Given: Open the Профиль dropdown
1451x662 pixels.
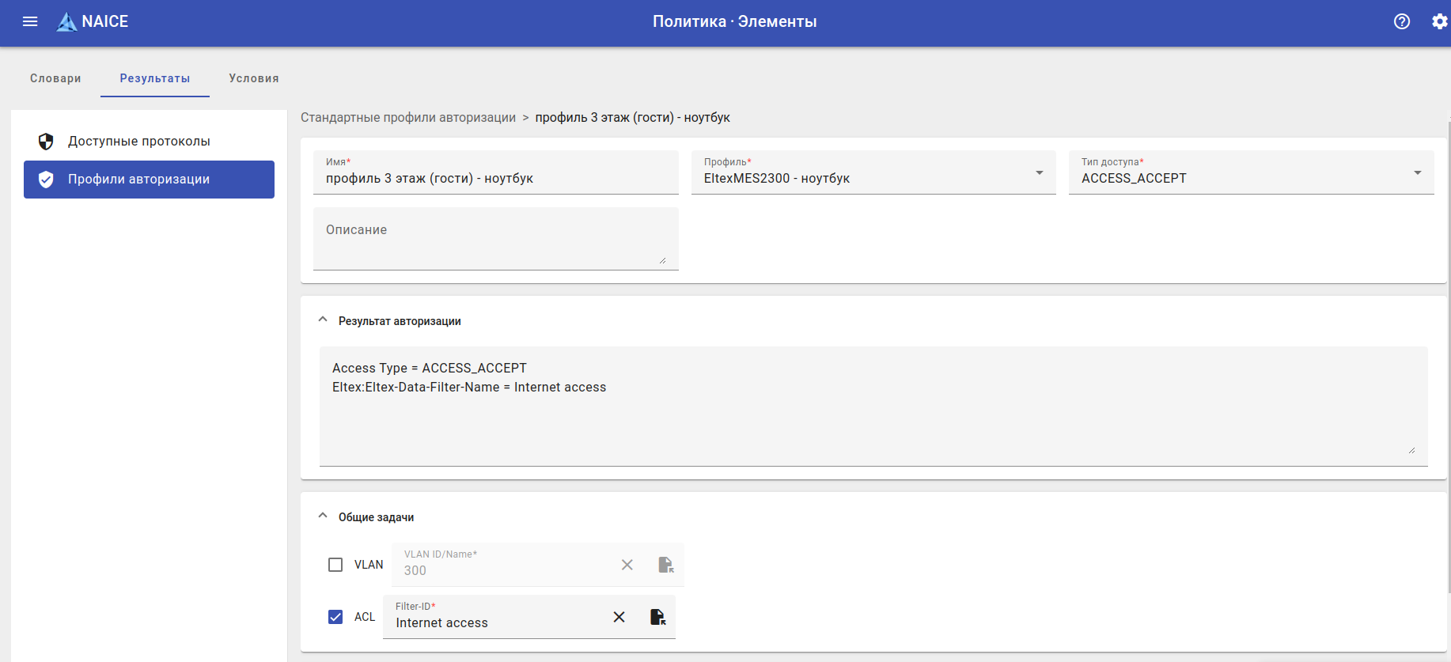Looking at the screenshot, I should pos(873,172).
